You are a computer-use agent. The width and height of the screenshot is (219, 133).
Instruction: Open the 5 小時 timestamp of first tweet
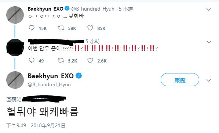pos(126,9)
